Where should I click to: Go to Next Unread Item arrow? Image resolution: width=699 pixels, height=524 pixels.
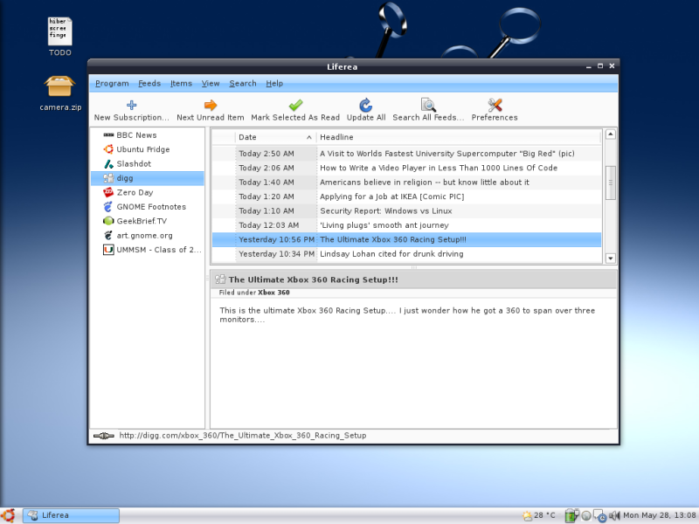pyautogui.click(x=211, y=105)
